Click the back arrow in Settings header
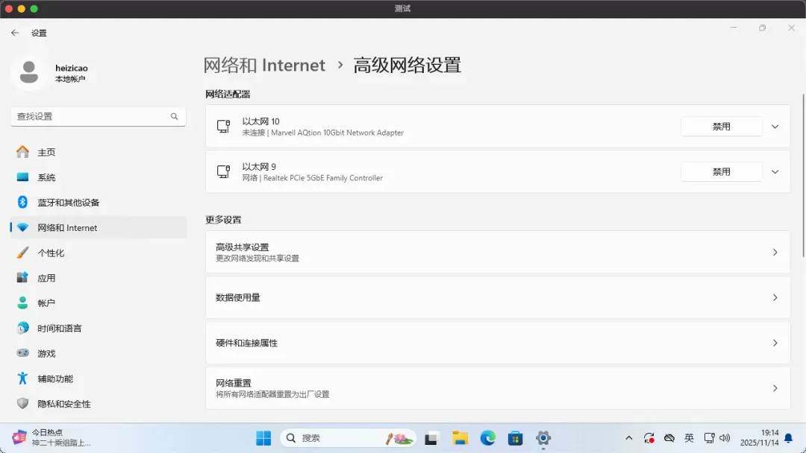The height and width of the screenshot is (453, 806). [15, 33]
